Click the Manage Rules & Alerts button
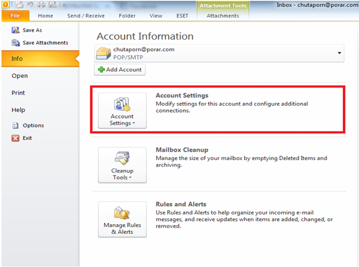This screenshot has width=359, height=267. (122, 220)
